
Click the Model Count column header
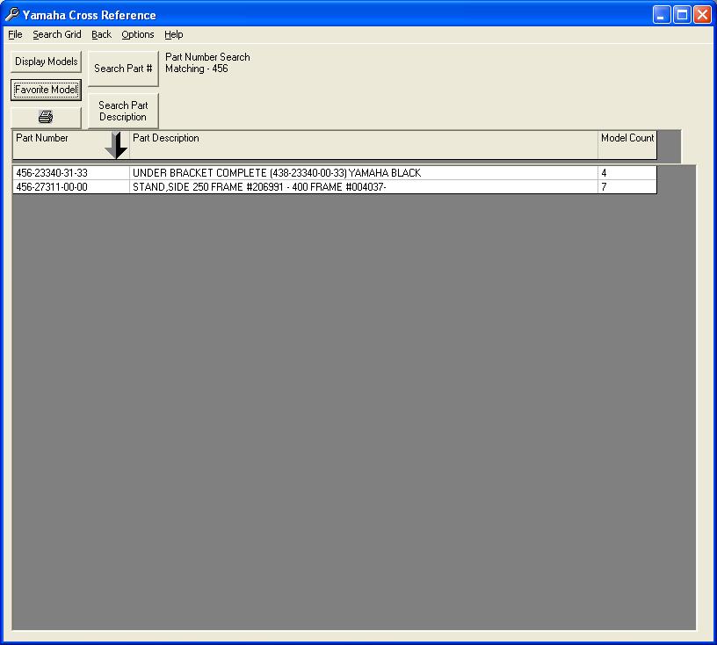(x=627, y=145)
